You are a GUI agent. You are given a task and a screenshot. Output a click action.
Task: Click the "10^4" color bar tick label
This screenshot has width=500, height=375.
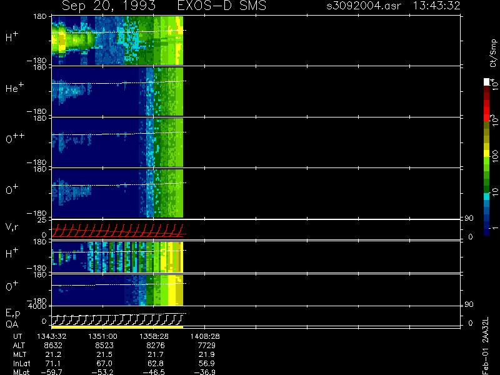(494, 84)
